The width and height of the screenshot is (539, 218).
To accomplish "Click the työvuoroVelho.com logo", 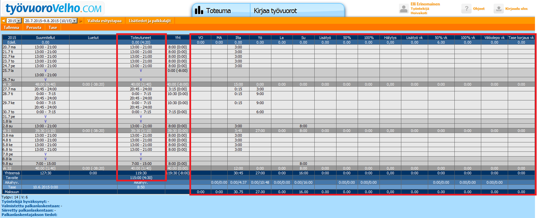I will pos(54,8).
